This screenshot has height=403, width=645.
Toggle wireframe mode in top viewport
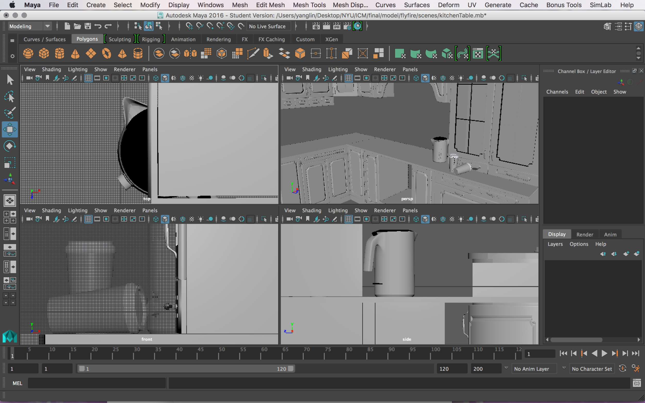tap(156, 78)
